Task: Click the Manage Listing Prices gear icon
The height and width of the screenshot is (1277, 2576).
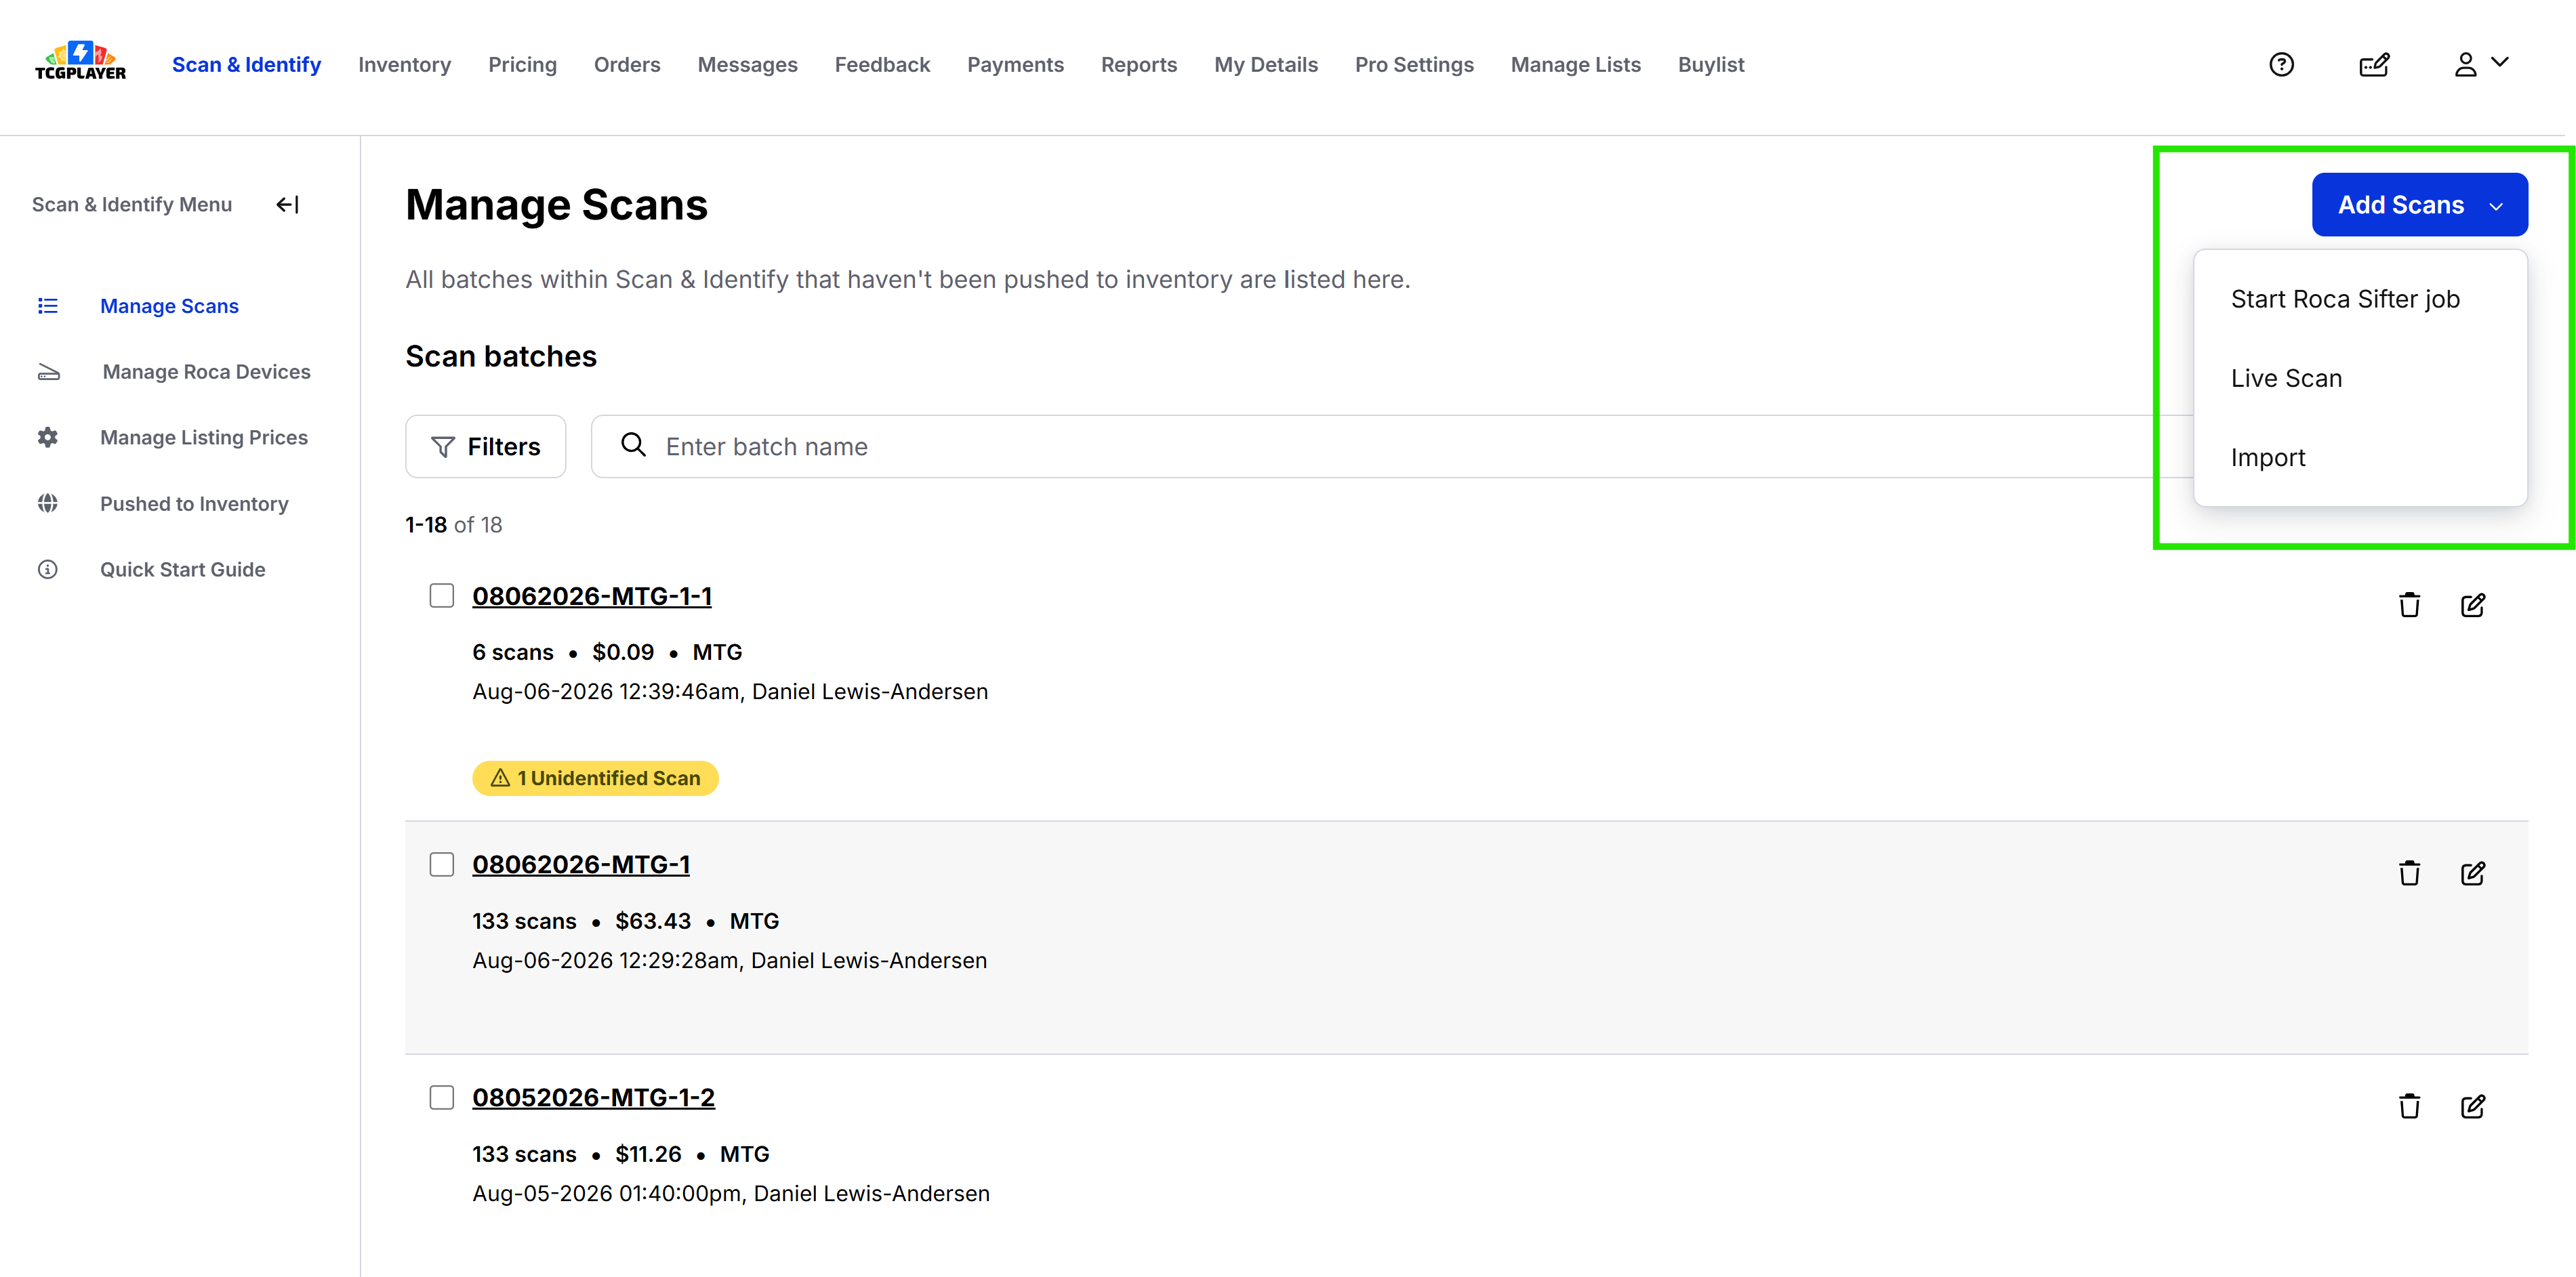Action: (x=48, y=438)
